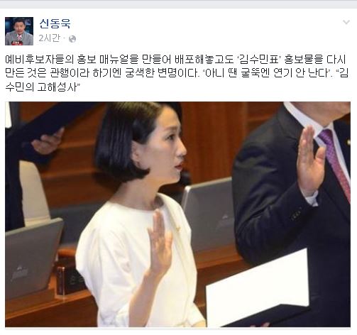Click the gray bar above the post

pyautogui.click(x=178, y=4)
